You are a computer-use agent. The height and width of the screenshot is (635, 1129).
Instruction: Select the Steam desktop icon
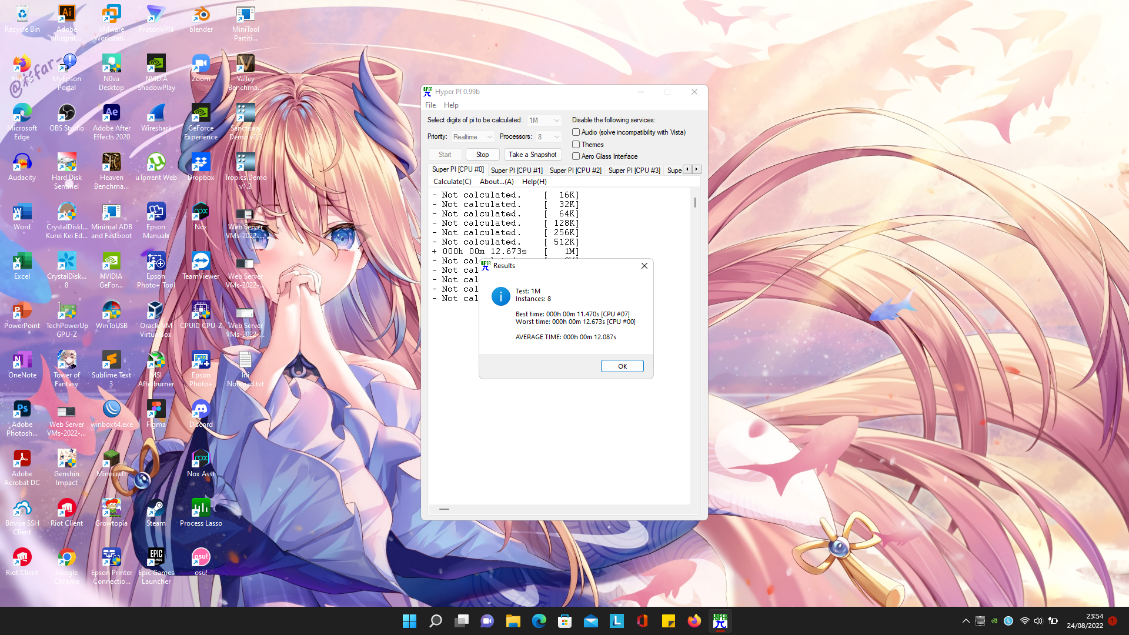coord(156,513)
